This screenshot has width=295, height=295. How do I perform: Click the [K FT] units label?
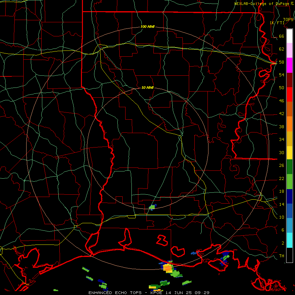click(x=277, y=23)
